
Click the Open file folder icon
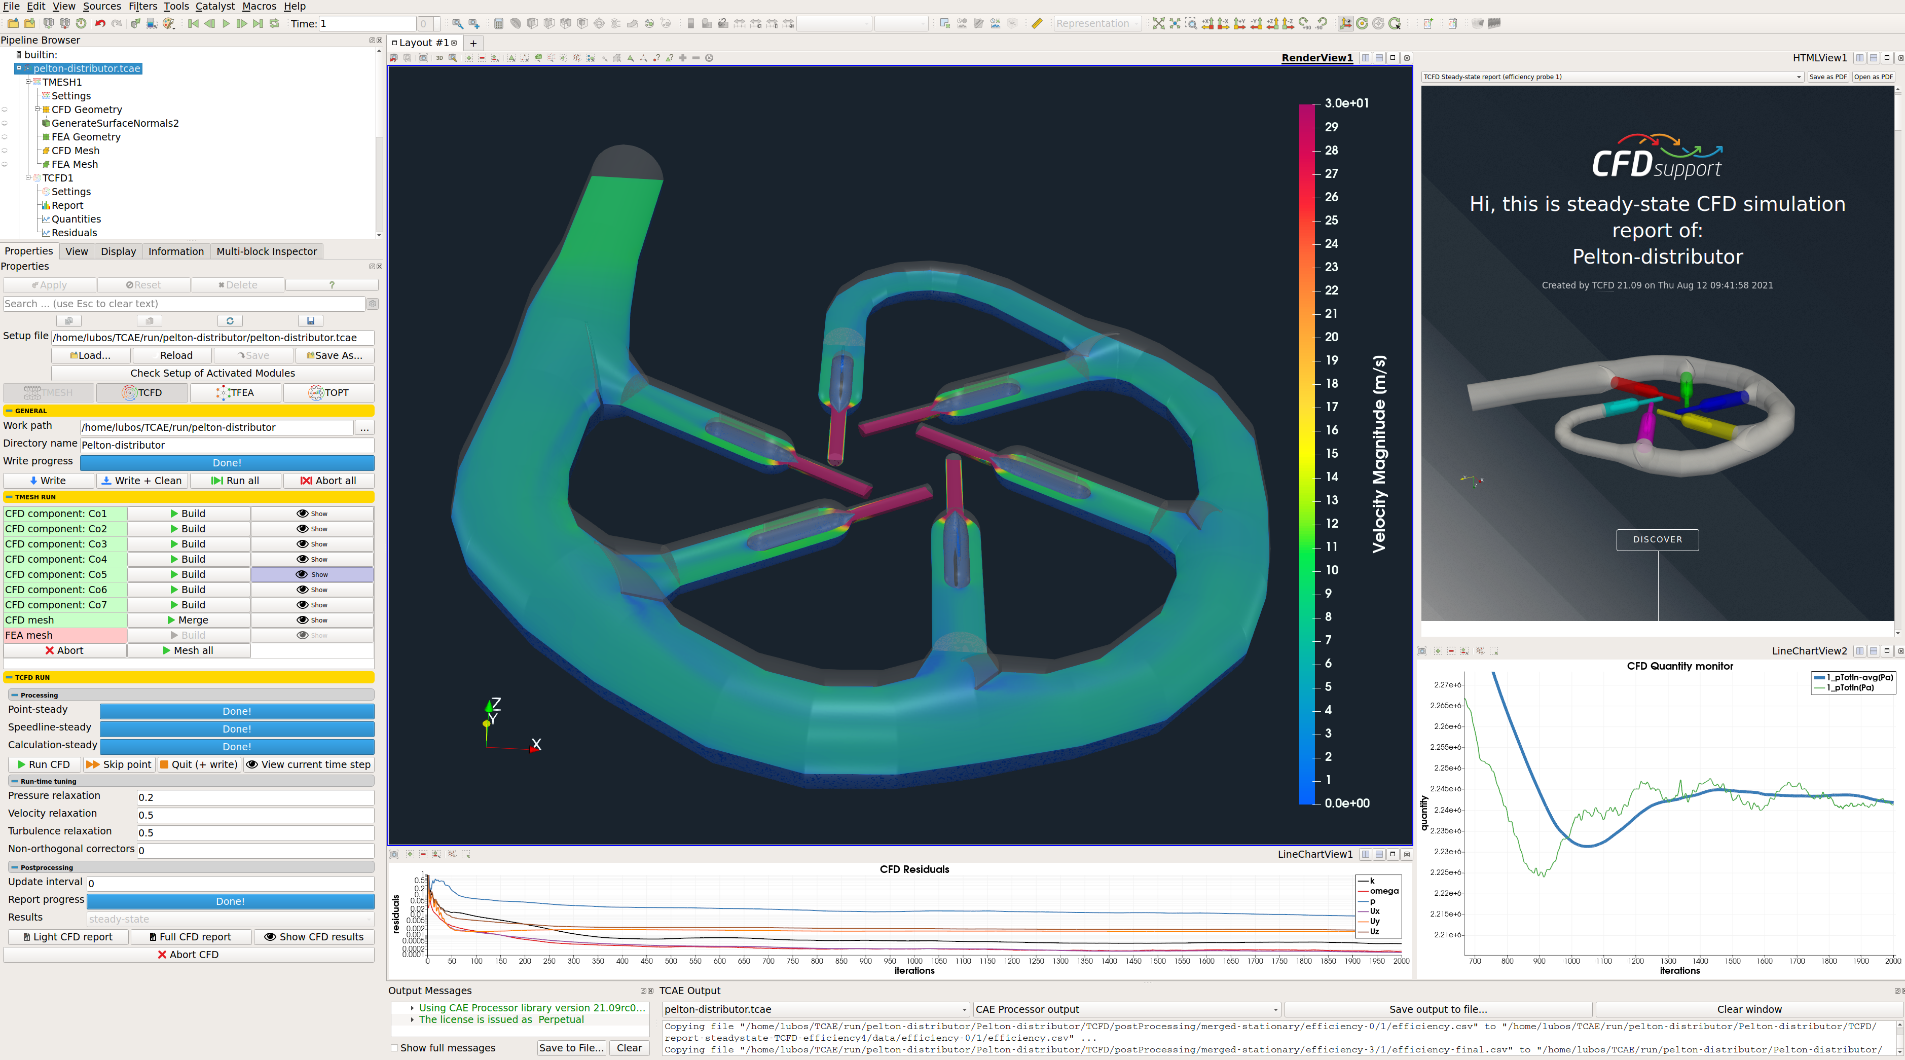click(13, 24)
